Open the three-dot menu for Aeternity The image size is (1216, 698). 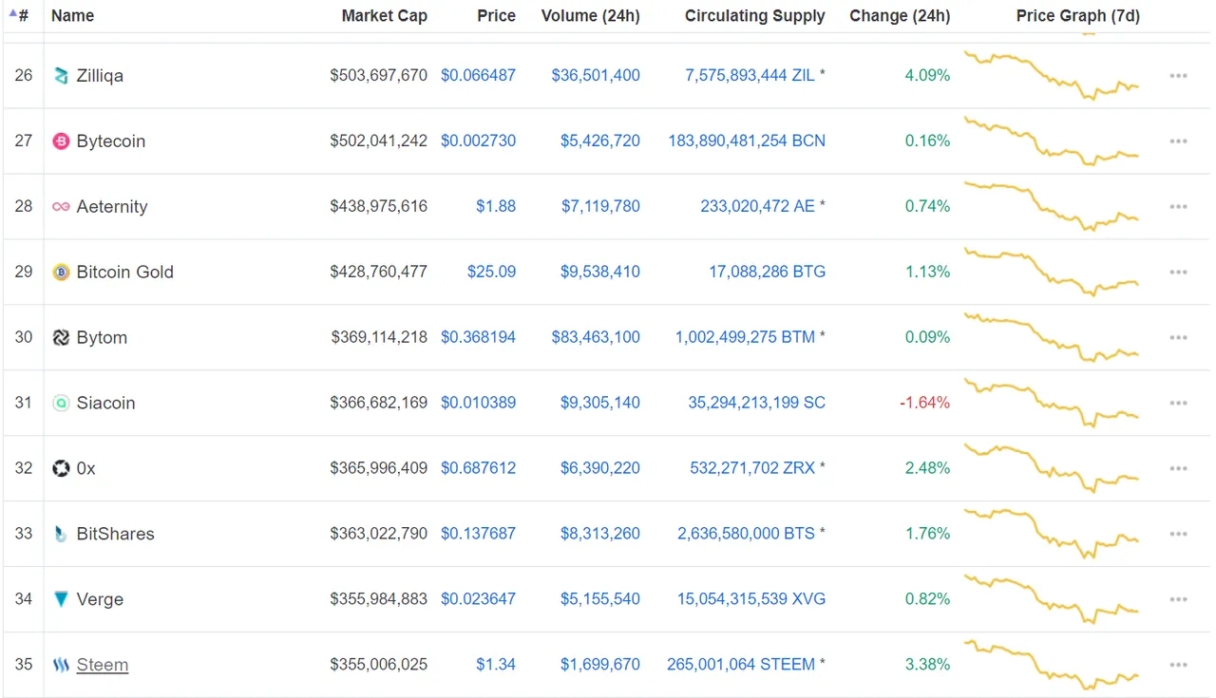(1179, 207)
